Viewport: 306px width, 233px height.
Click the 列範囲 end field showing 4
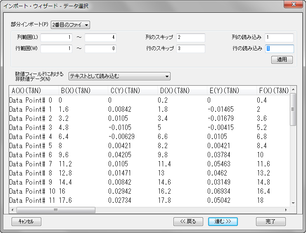100,37
